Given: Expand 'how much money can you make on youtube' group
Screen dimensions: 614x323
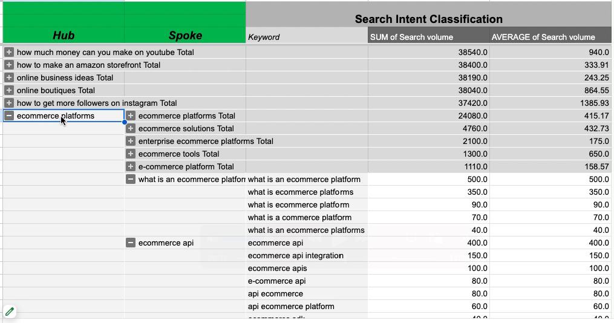Looking at the screenshot, I should click(9, 52).
